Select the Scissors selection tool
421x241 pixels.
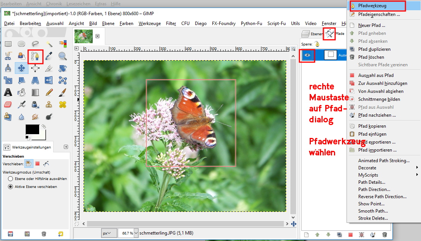(x=8, y=56)
